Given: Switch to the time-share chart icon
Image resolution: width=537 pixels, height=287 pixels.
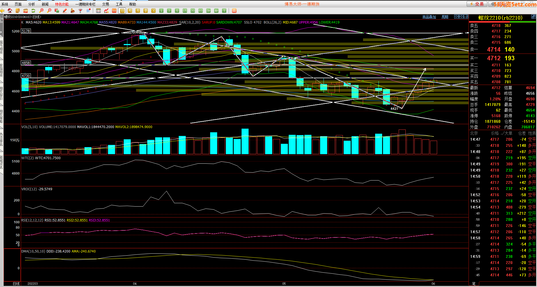Looking at the screenshot, I should click(x=106, y=11).
